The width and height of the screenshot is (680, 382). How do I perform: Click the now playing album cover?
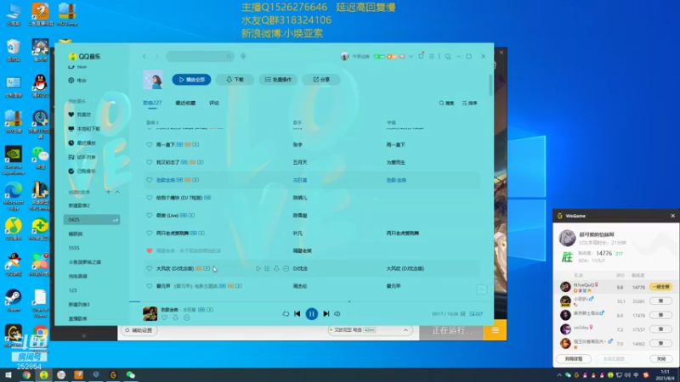[x=150, y=313]
